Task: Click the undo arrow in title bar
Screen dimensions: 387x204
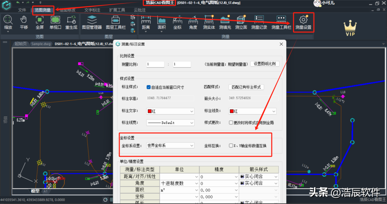Action: (x=18, y=3)
